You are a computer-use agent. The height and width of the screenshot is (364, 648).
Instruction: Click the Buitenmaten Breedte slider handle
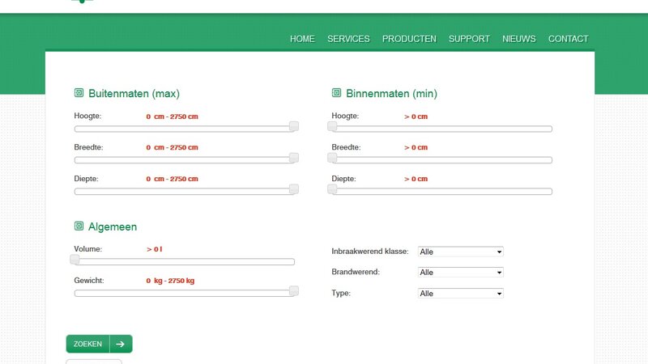point(294,158)
